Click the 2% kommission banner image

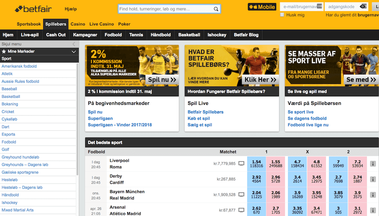[132, 66]
